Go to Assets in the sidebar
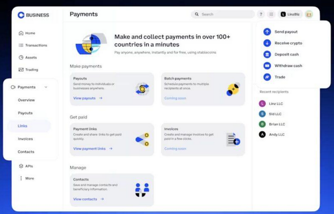The image size is (334, 214). pyautogui.click(x=28, y=57)
